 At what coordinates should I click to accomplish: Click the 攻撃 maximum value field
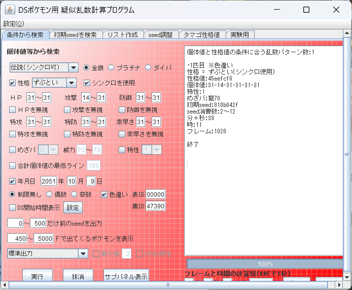click(x=101, y=98)
